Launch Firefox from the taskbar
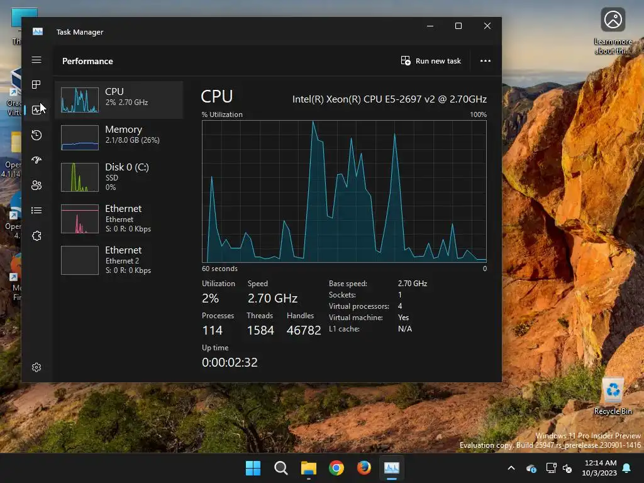644x483 pixels. pyautogui.click(x=364, y=468)
